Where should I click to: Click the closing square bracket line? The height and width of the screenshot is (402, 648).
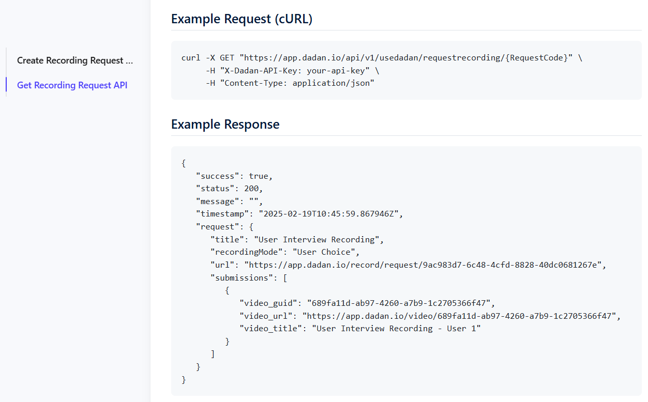[213, 354]
